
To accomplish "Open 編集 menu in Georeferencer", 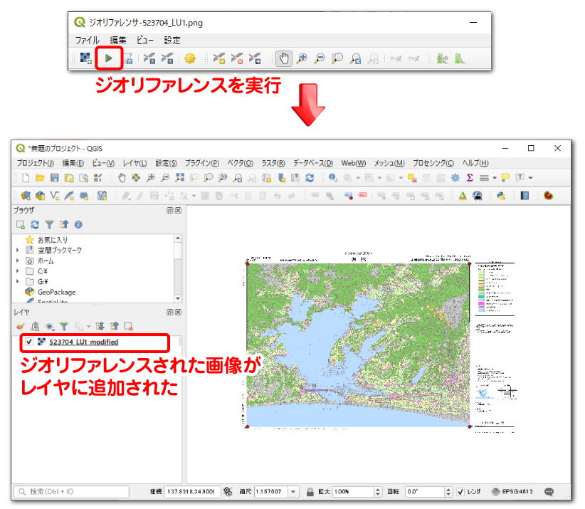I will coord(118,41).
